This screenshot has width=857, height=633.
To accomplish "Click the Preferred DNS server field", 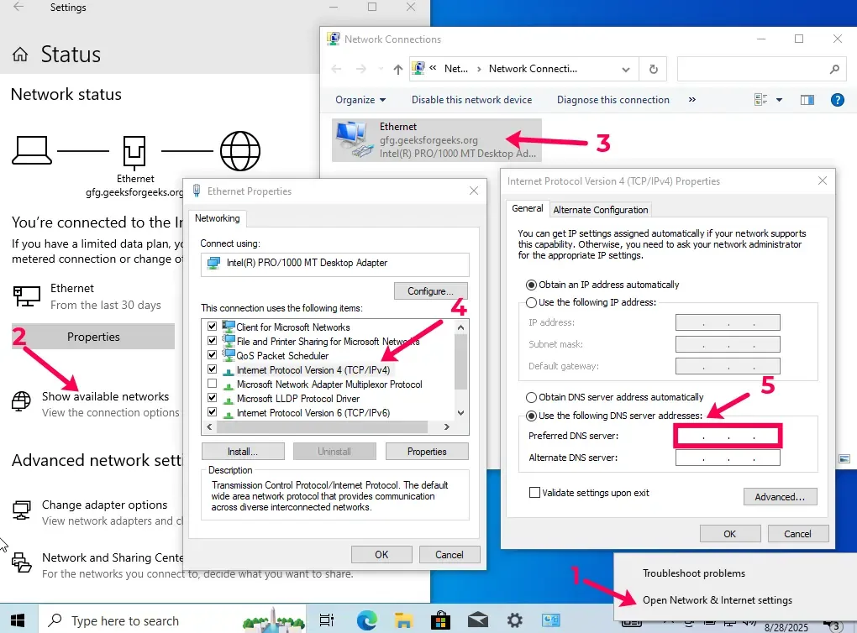I will pos(728,436).
